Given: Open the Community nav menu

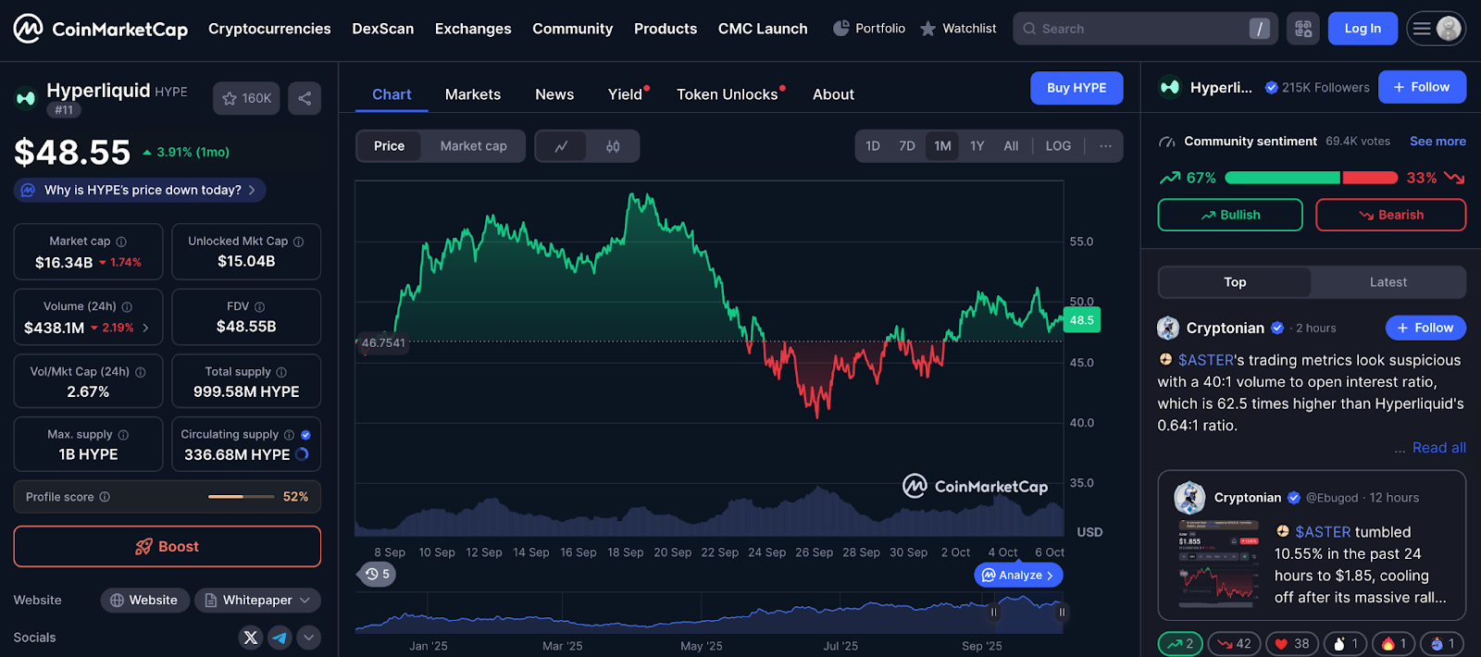Looking at the screenshot, I should 572,29.
